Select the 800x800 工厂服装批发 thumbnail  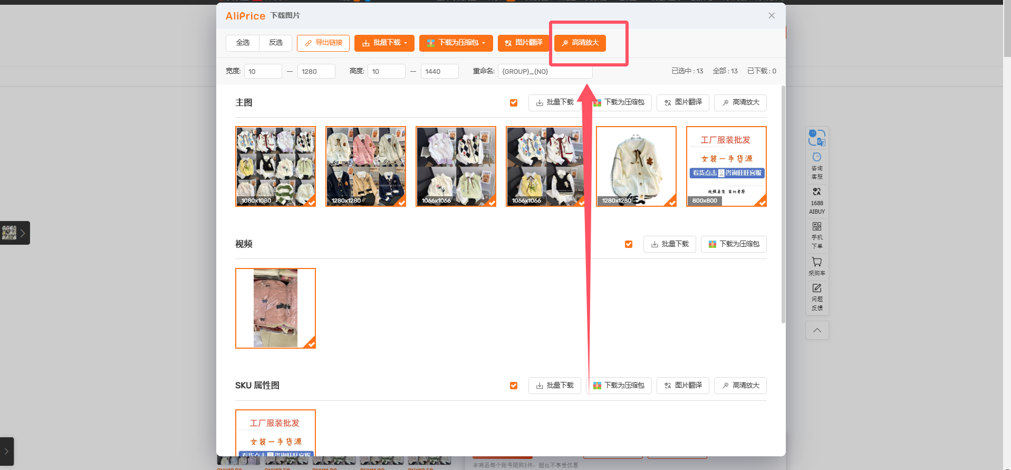[x=726, y=166]
